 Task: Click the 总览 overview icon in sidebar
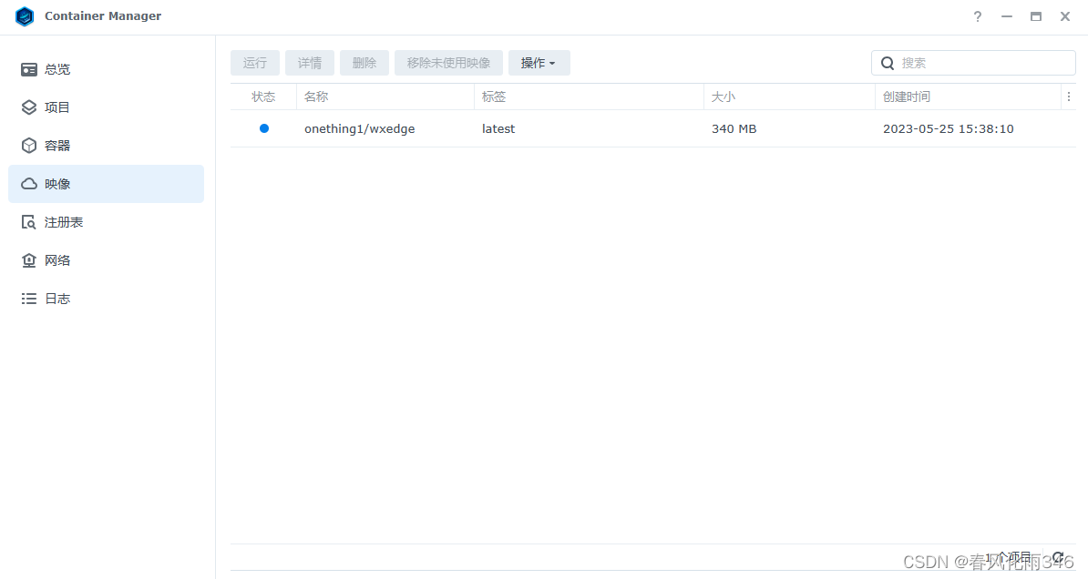[x=29, y=69]
